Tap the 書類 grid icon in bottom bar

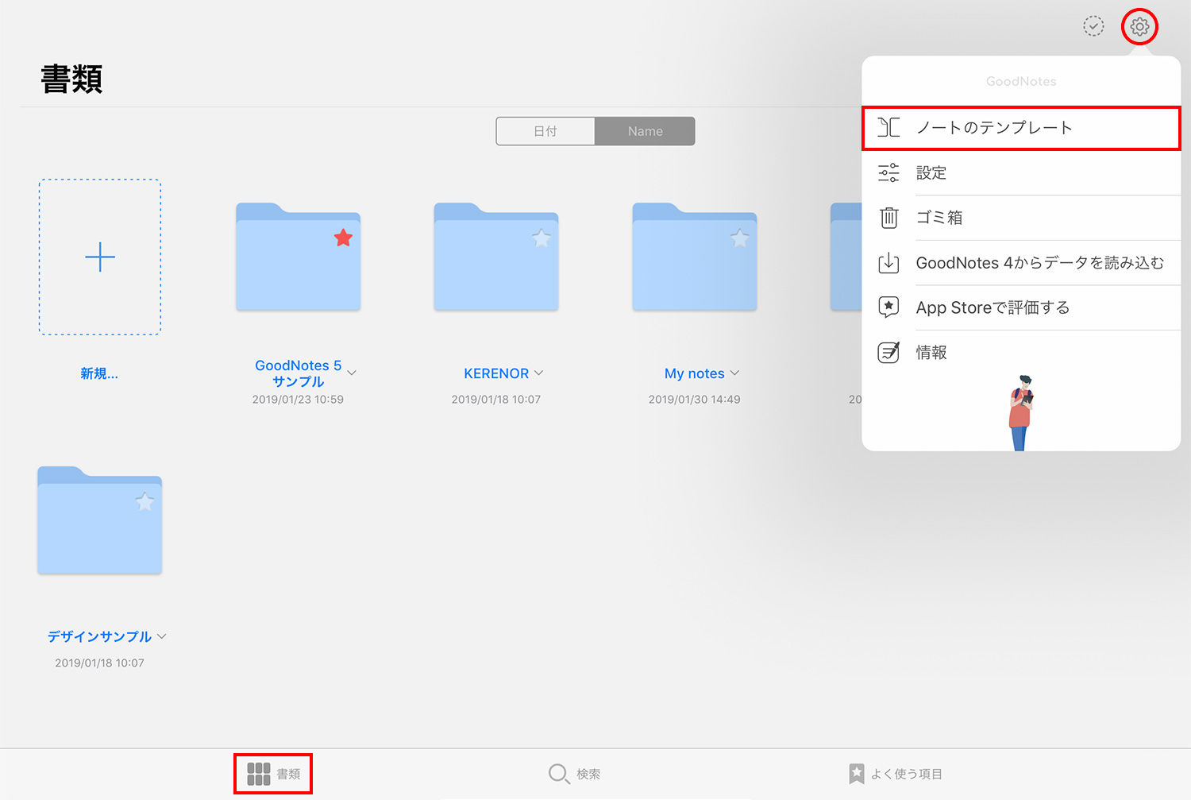259,774
